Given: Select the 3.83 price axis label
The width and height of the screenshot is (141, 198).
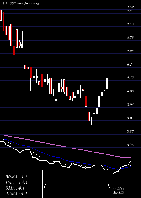Looking at the screenshot, I should [x=130, y=132].
